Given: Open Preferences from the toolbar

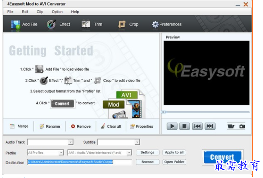Looking at the screenshot, I should [x=167, y=25].
